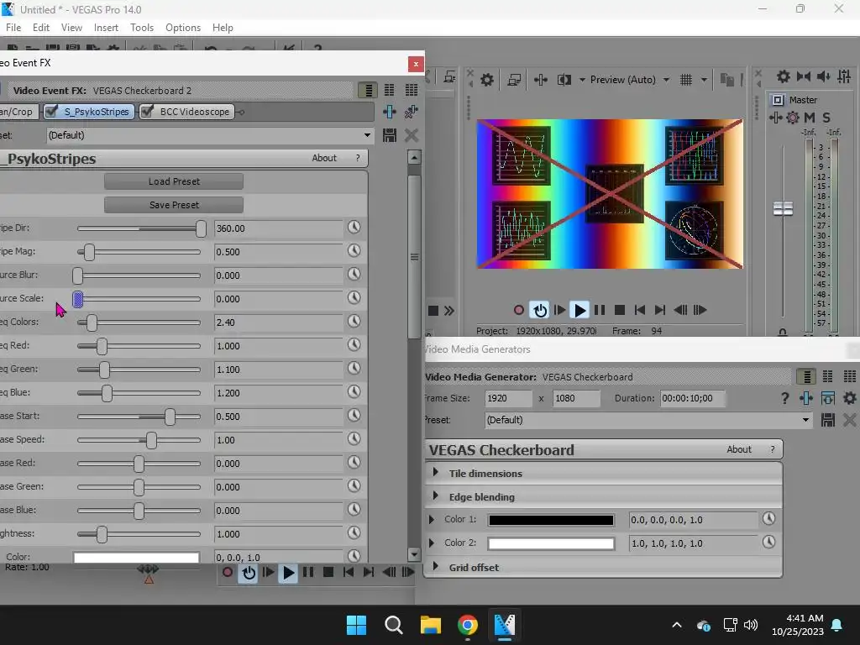Image resolution: width=860 pixels, height=645 pixels.
Task: Click Save Preset button
Action: coord(174,205)
